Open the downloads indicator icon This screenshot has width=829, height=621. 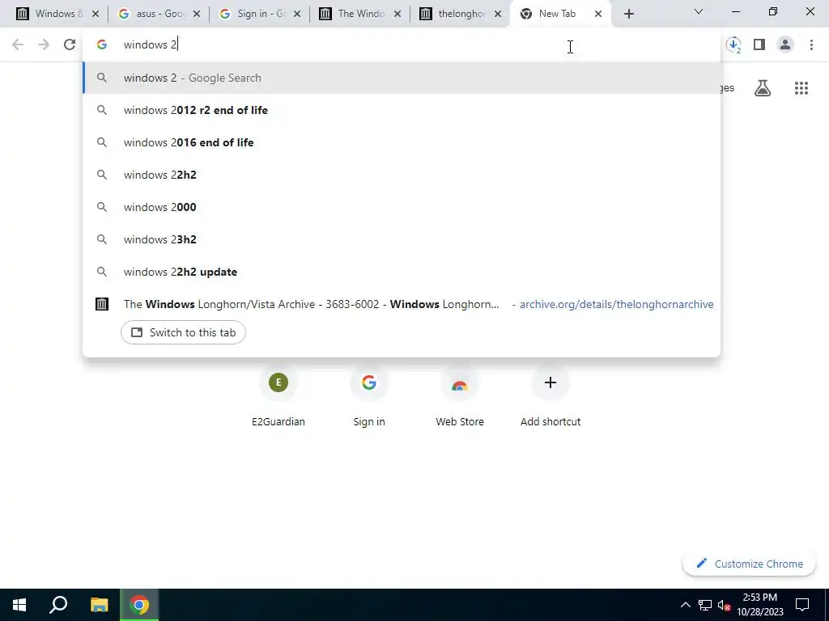coord(733,45)
